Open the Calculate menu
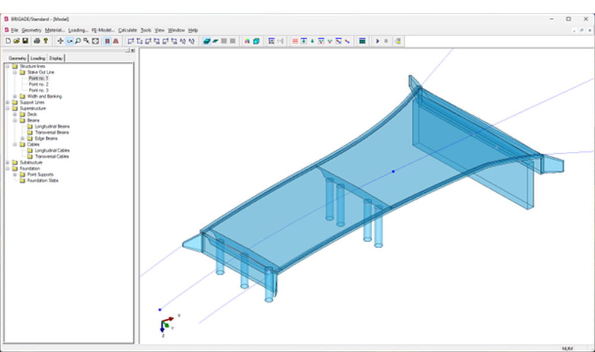The image size is (595, 352). [x=128, y=30]
